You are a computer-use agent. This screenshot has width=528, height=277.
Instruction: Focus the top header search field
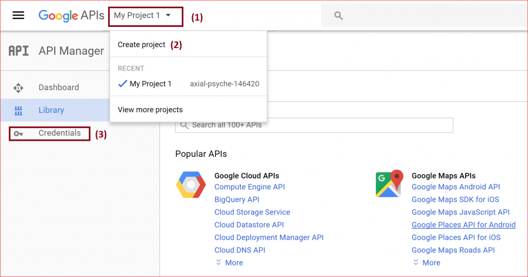(x=424, y=15)
